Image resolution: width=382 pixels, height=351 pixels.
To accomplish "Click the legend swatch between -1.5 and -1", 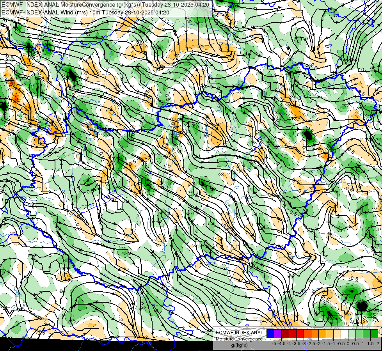I will pyautogui.click(x=330, y=333).
